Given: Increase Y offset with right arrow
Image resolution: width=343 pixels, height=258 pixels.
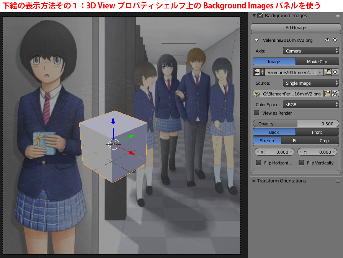Looking at the screenshot, I should (334, 152).
